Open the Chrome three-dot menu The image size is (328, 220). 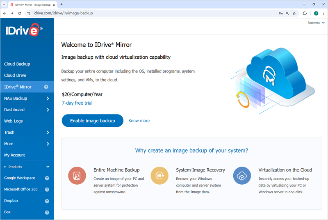tap(323, 13)
